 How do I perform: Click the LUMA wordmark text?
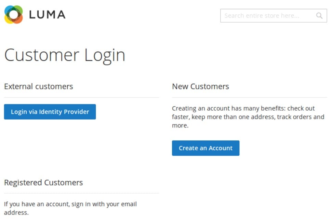coord(47,15)
